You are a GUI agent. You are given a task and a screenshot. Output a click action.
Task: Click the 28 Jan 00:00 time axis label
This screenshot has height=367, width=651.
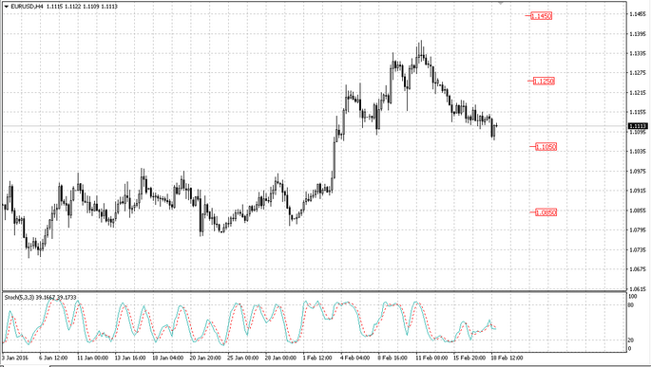coord(280,358)
